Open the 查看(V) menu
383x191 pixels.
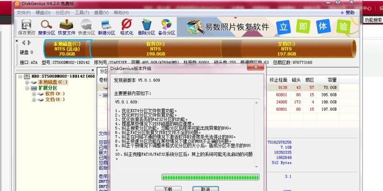coord(101,13)
